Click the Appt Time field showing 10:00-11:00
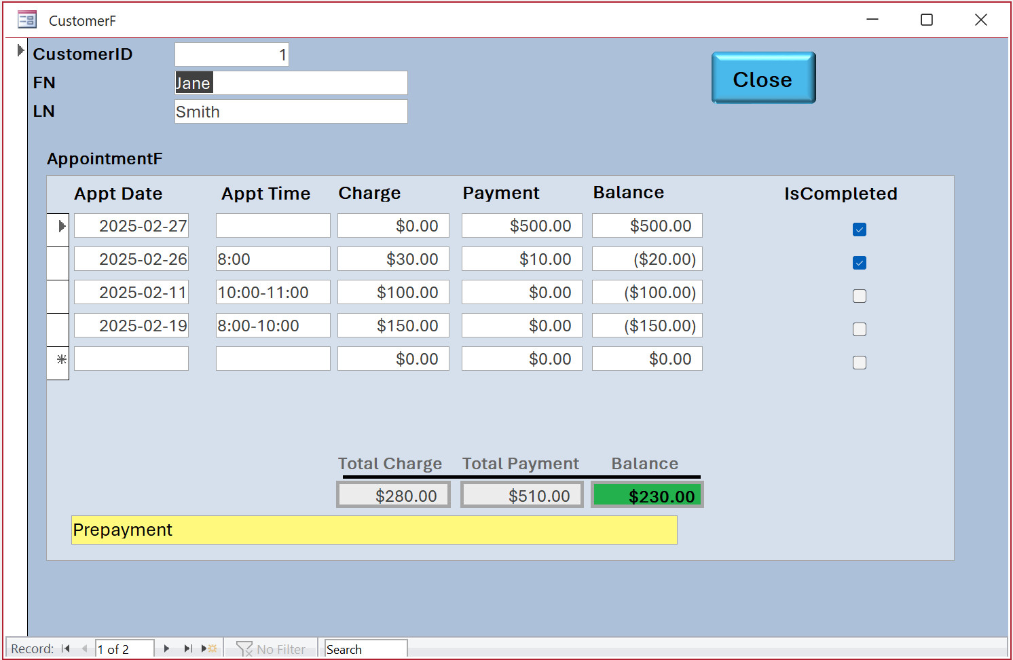 tap(272, 293)
